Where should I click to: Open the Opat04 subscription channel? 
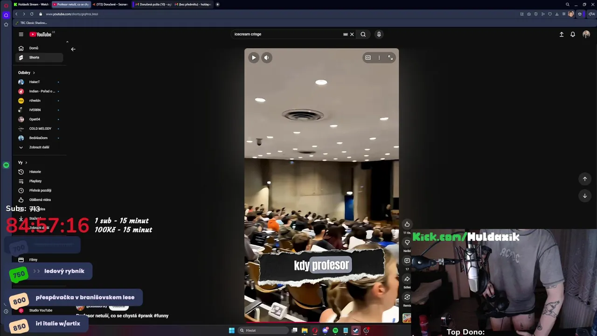coord(39,119)
